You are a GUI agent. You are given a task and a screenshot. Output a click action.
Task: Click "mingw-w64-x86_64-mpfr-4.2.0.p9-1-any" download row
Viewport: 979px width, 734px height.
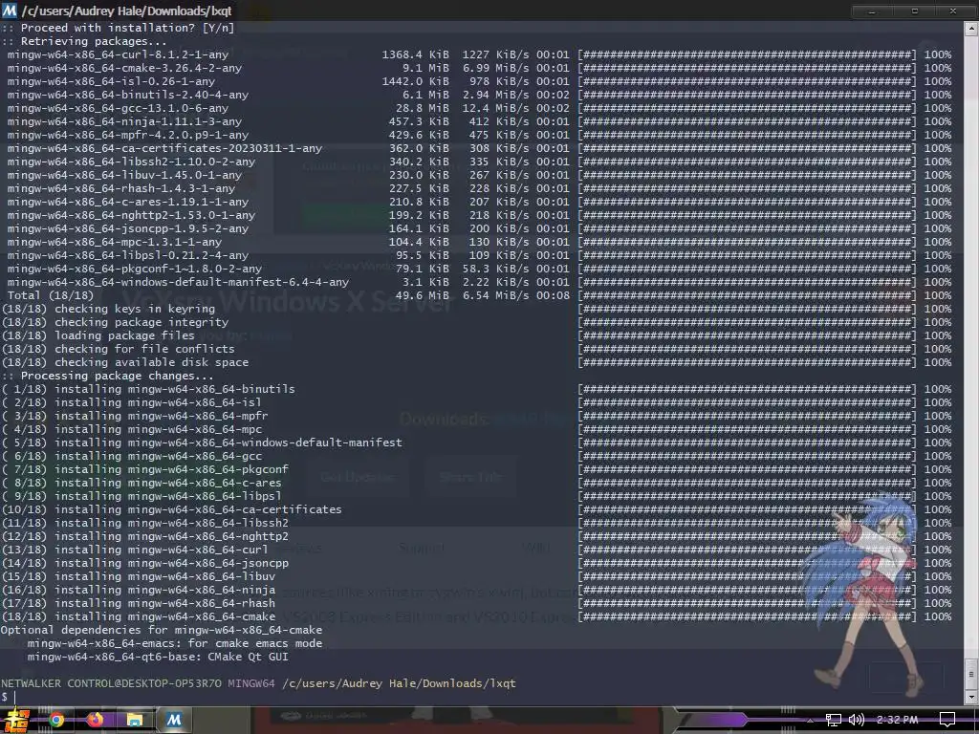(x=479, y=135)
